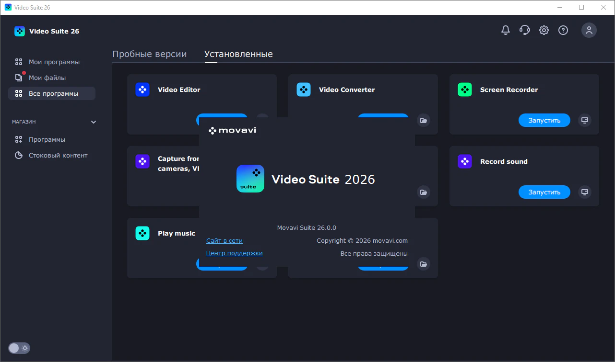Collapse the МАГАЗИН section chevron
This screenshot has height=362, width=615.
(x=94, y=122)
